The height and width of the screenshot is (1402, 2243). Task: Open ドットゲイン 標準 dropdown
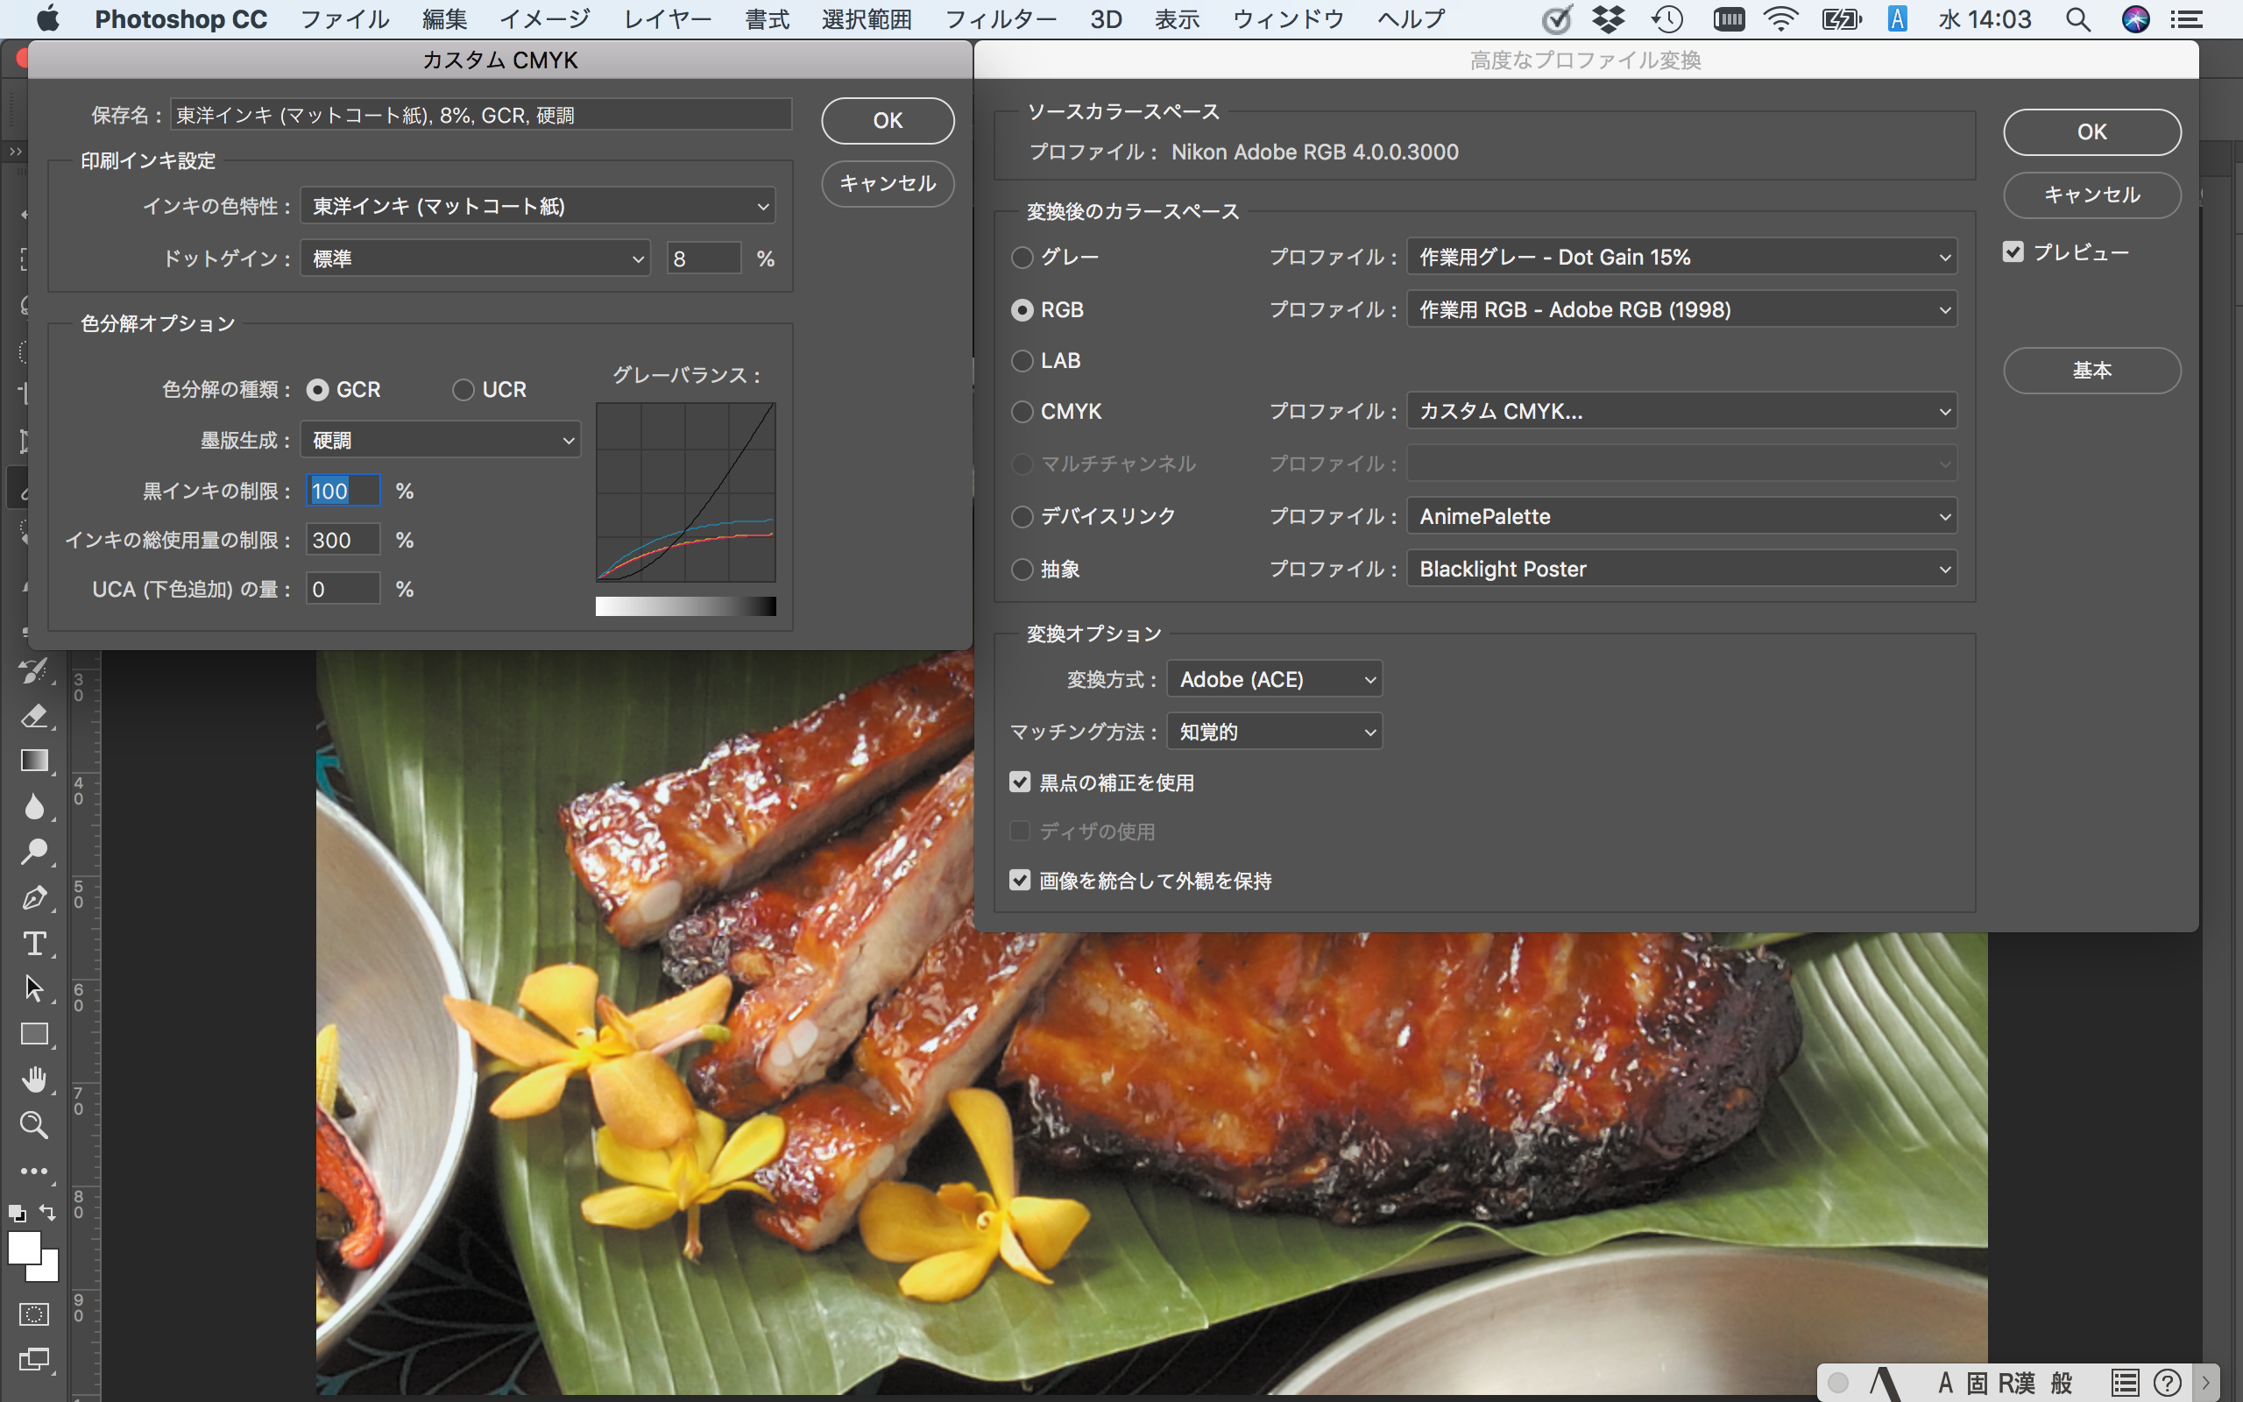click(x=475, y=258)
